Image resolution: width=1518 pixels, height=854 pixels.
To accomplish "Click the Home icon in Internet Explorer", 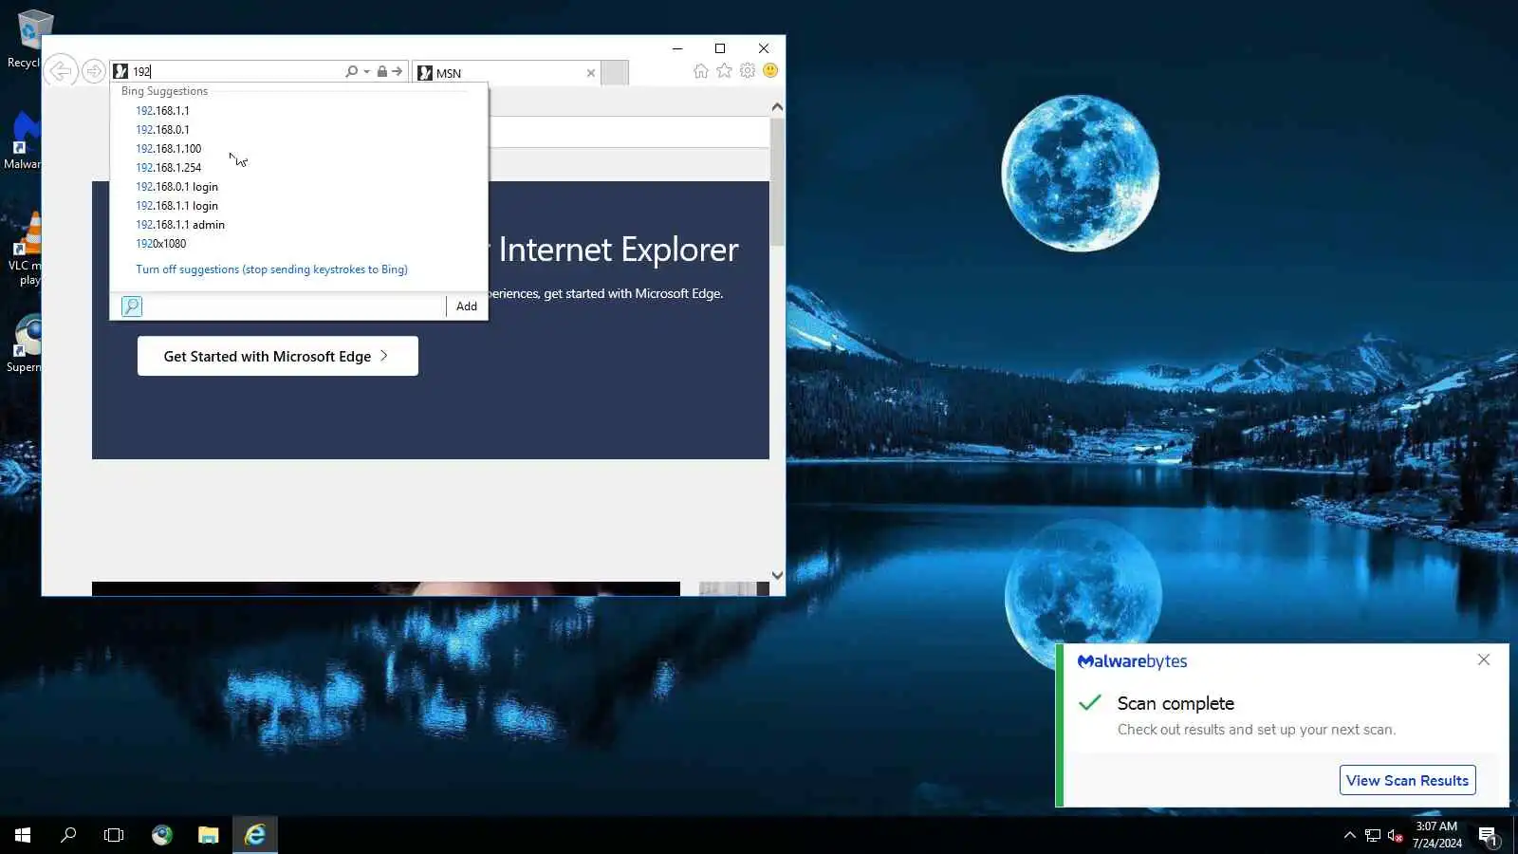I will [700, 71].
